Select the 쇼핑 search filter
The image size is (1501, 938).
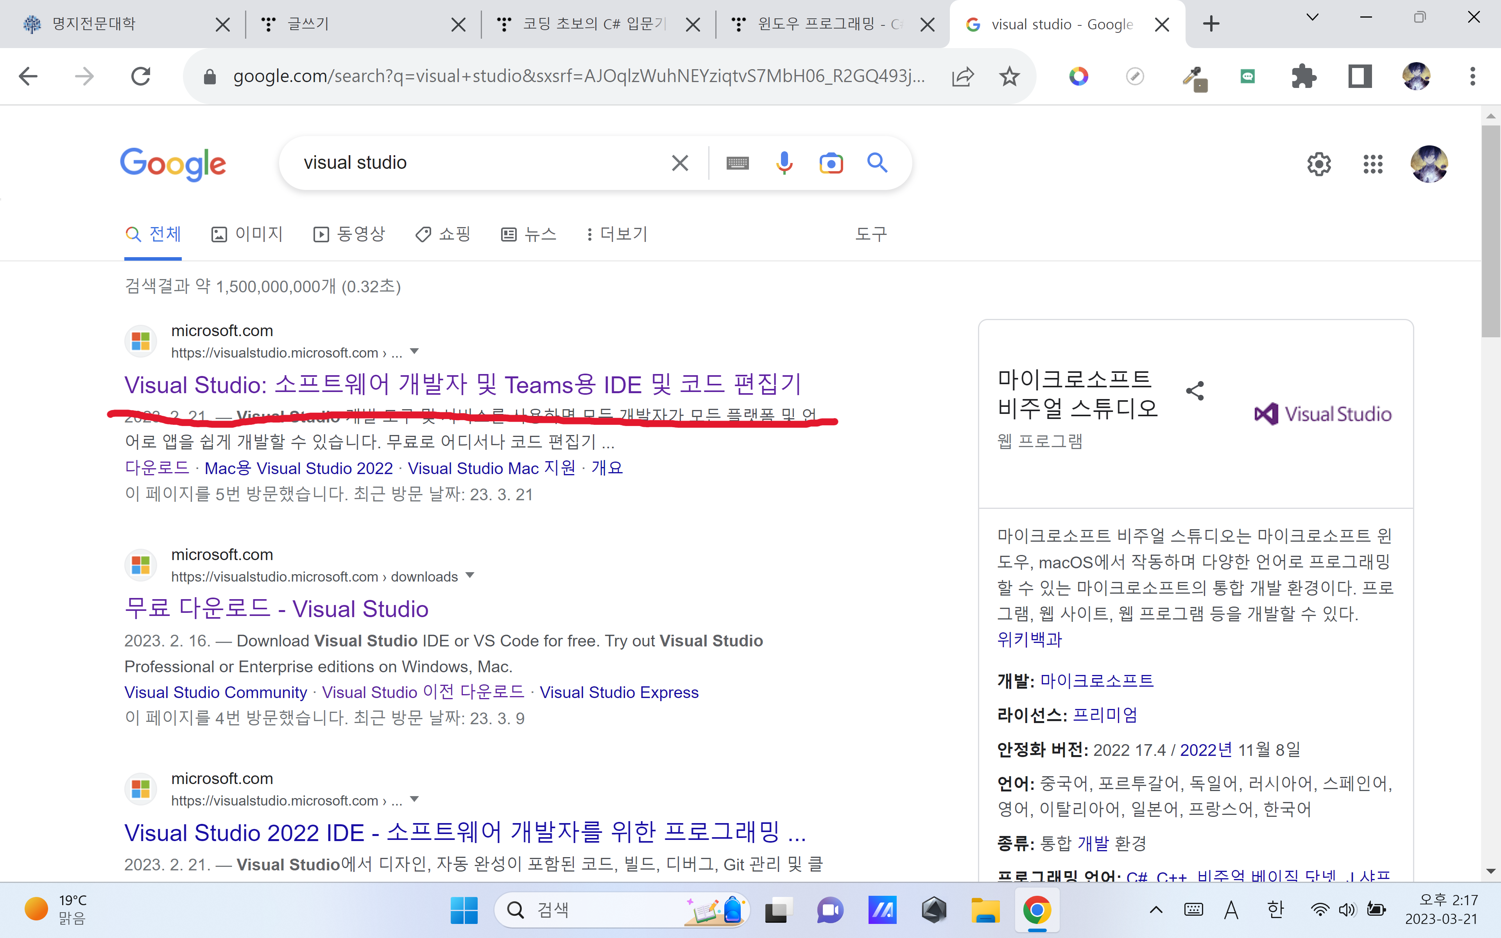pos(443,234)
